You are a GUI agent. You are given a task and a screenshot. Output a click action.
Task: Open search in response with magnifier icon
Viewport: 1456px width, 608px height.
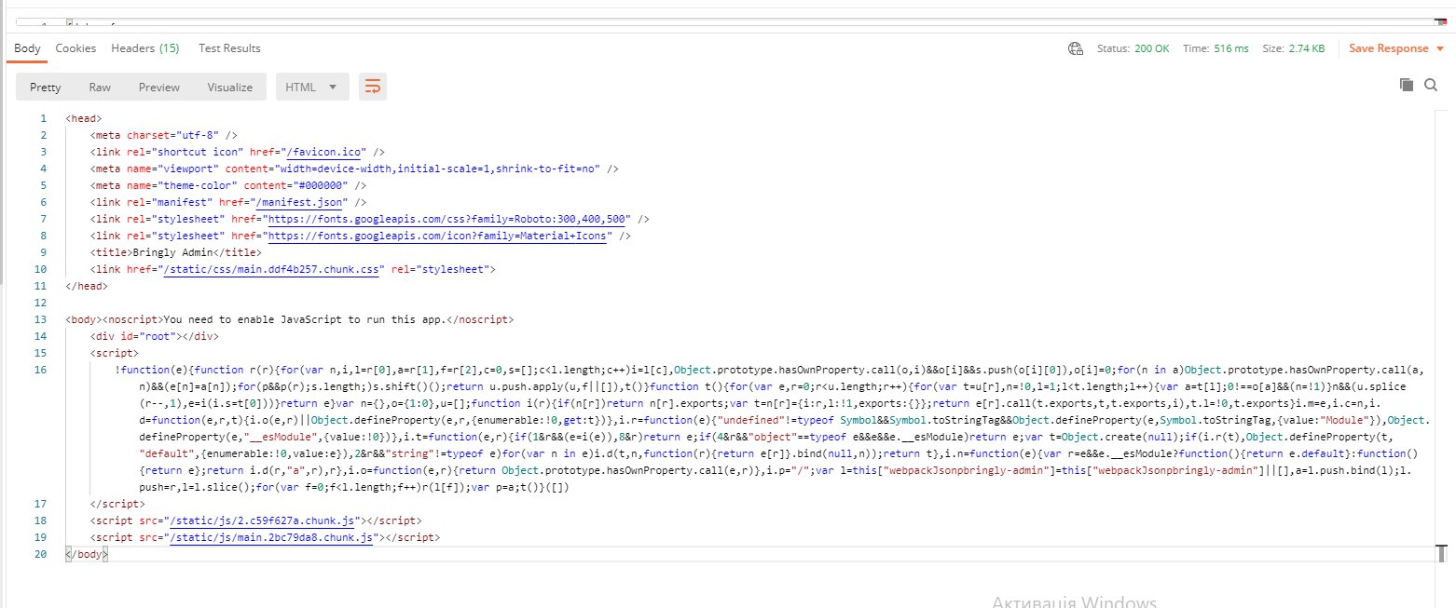(x=1431, y=85)
